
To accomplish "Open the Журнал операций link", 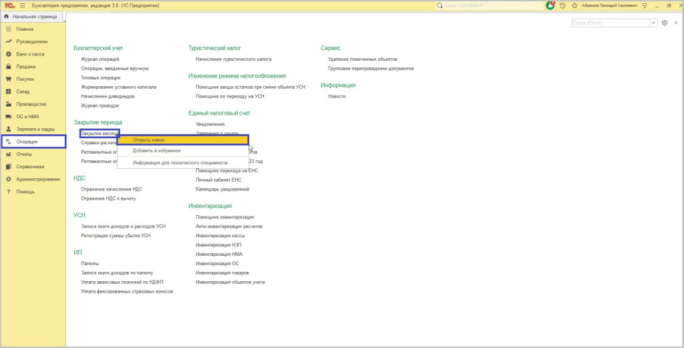I will click(x=100, y=59).
